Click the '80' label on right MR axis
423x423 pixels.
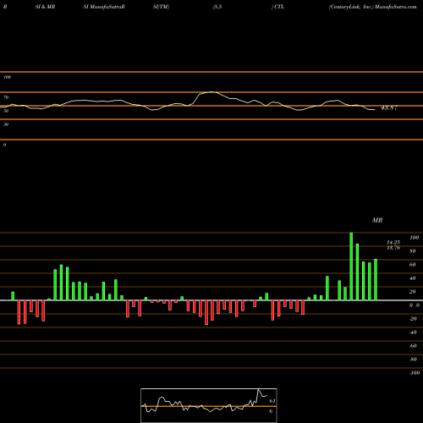click(413, 251)
